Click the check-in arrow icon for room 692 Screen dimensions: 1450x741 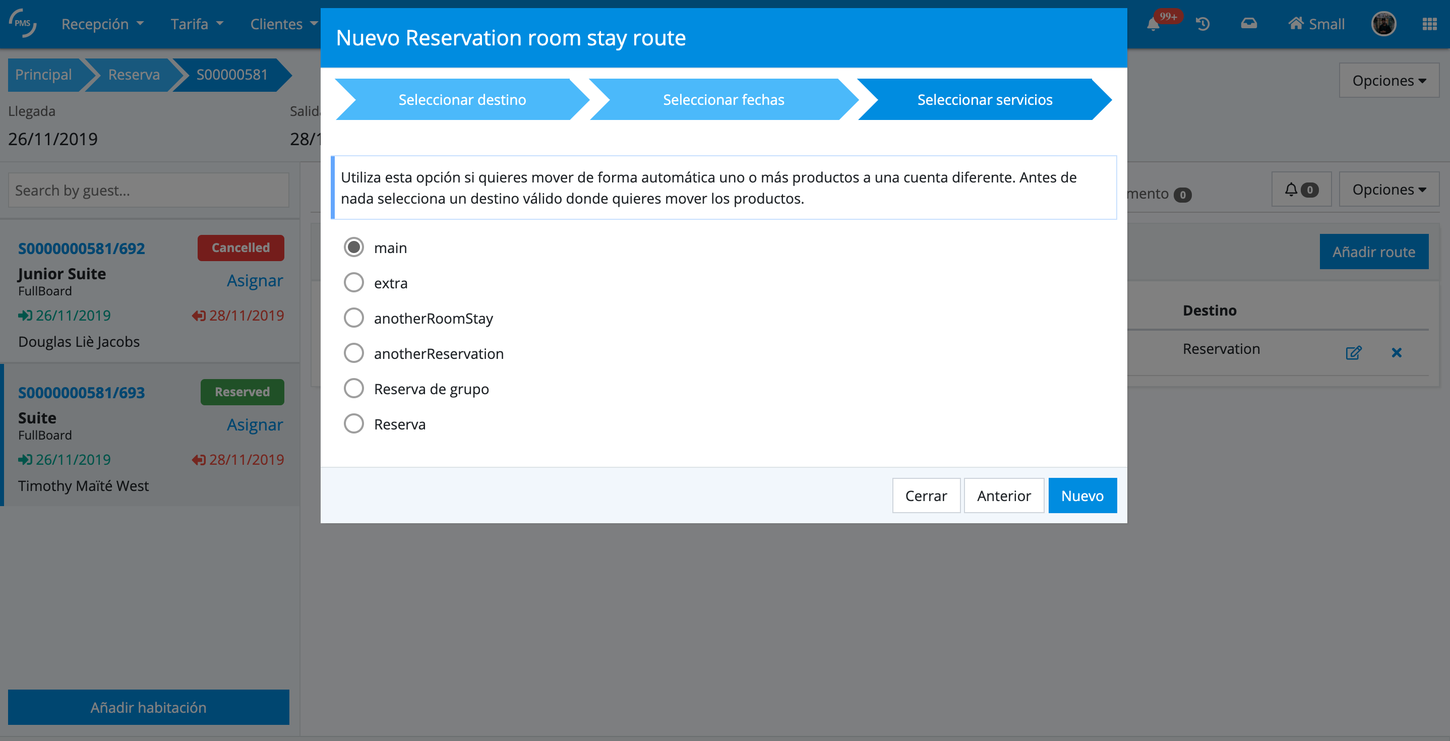25,316
